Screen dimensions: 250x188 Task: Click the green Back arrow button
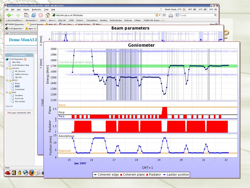point(9,15)
